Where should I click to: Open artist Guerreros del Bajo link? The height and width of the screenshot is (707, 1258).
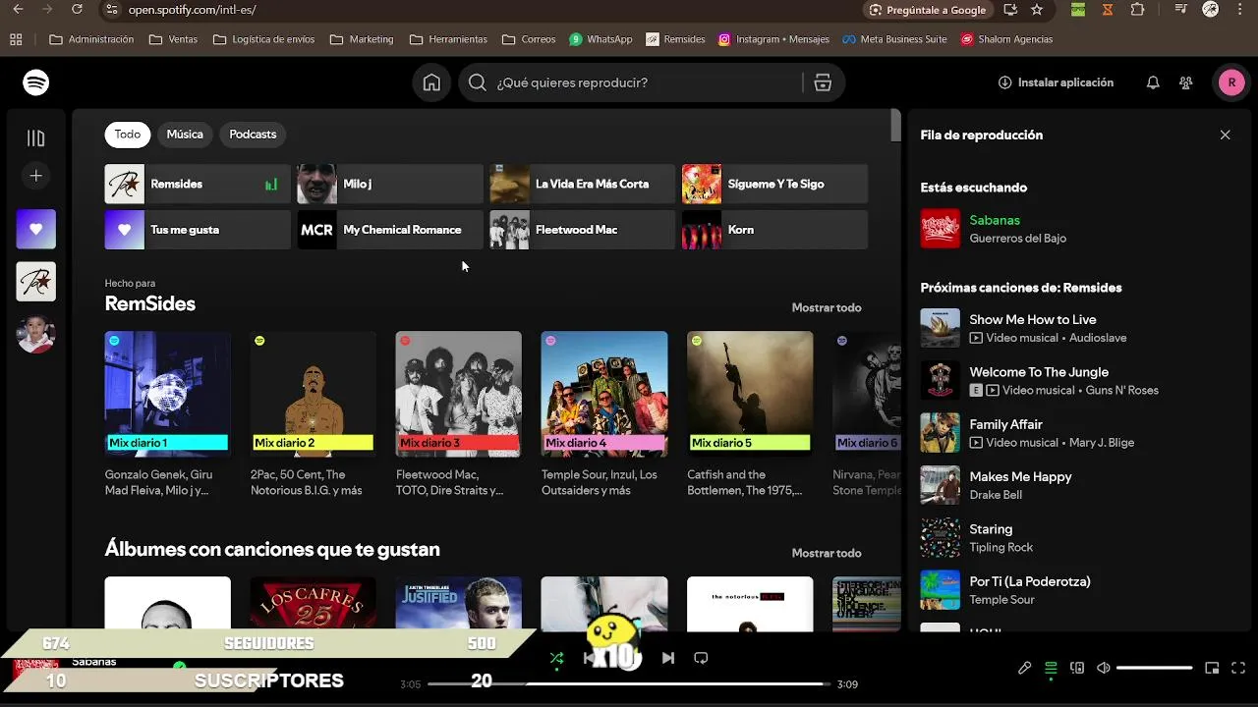tap(1017, 238)
